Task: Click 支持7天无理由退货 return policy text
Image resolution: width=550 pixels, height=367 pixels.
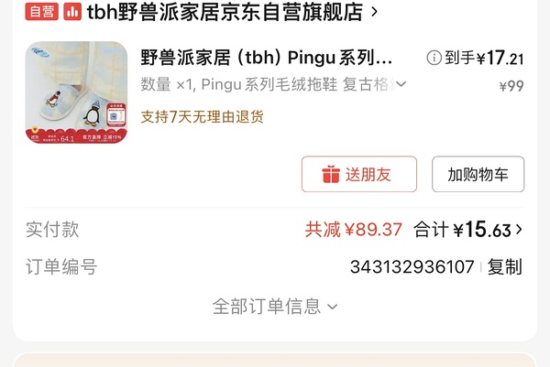Action: 202,116
